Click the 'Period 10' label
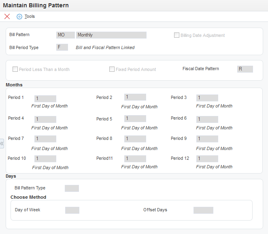This screenshot has width=268, height=234. 17,158
